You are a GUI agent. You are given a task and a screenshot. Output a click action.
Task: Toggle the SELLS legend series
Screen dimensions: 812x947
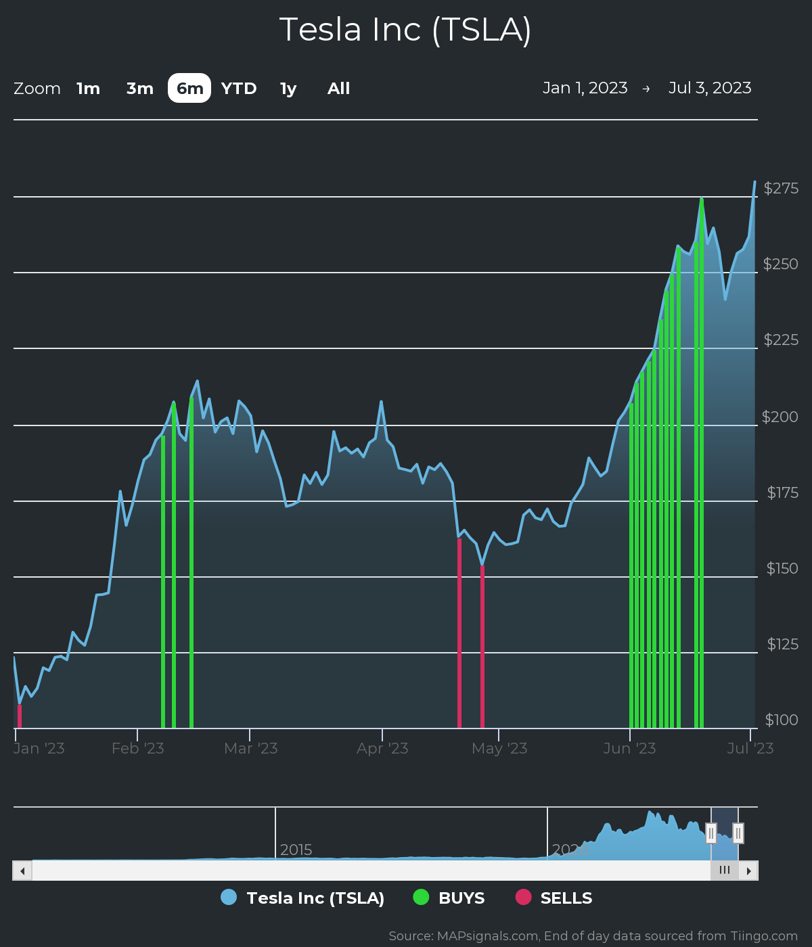click(554, 898)
